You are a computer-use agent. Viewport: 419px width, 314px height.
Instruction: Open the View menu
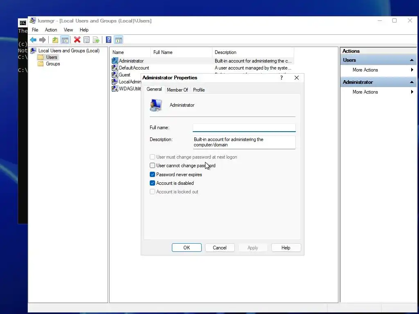(68, 29)
